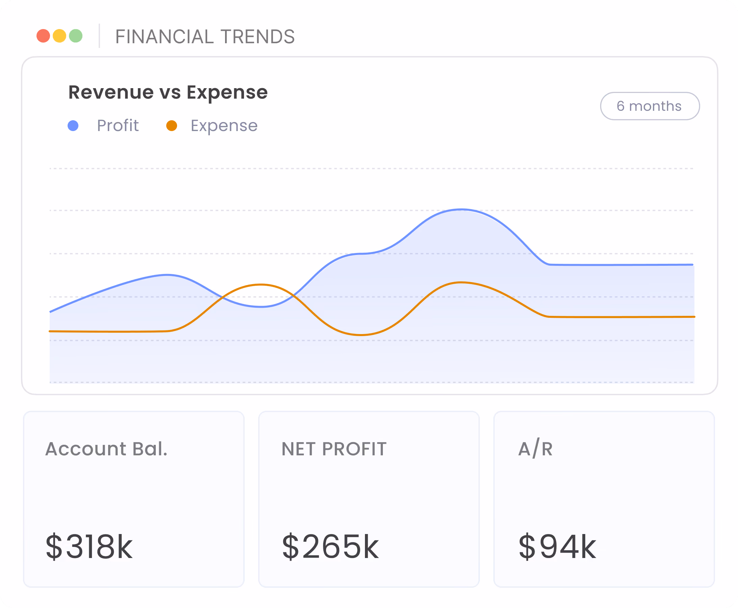Toggle the Profit series legend

pos(103,125)
